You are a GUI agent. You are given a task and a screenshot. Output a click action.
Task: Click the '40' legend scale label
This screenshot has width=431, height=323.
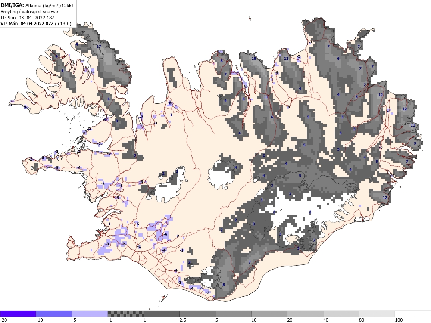(326, 320)
